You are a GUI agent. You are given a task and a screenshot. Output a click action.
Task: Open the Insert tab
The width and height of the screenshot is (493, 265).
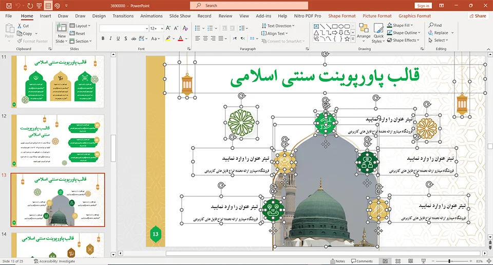pos(45,16)
